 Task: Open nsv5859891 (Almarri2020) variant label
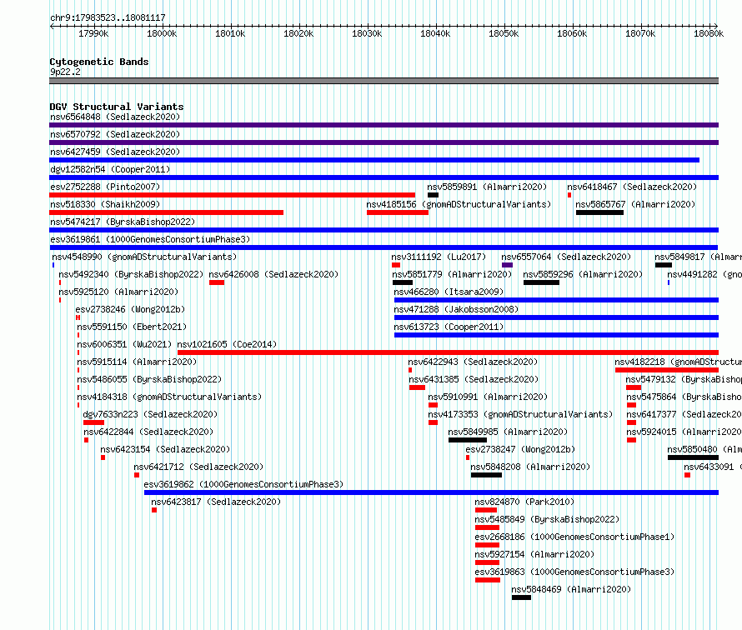pyautogui.click(x=487, y=187)
